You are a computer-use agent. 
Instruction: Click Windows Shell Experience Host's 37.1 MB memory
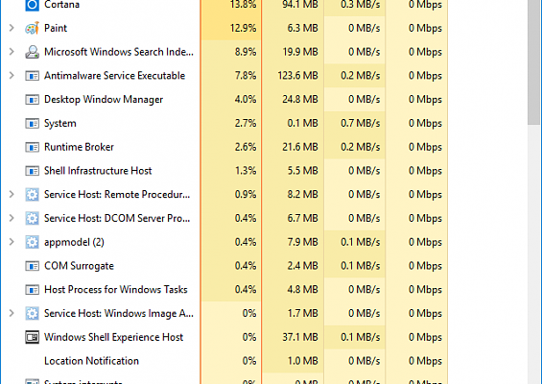[x=300, y=337]
